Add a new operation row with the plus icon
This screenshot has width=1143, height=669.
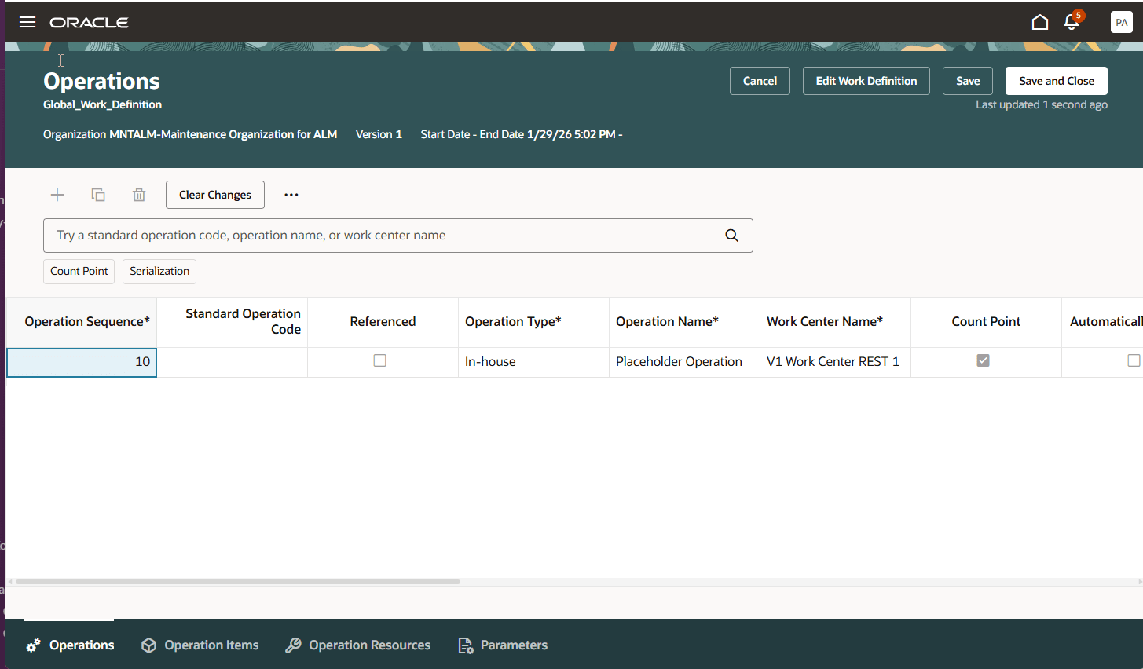point(57,194)
